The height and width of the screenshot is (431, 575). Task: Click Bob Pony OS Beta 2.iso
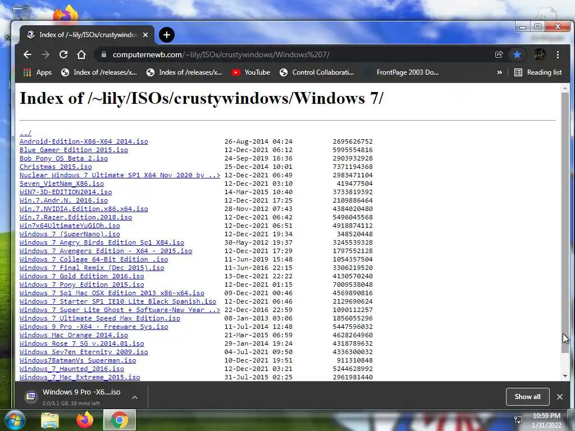(x=63, y=158)
